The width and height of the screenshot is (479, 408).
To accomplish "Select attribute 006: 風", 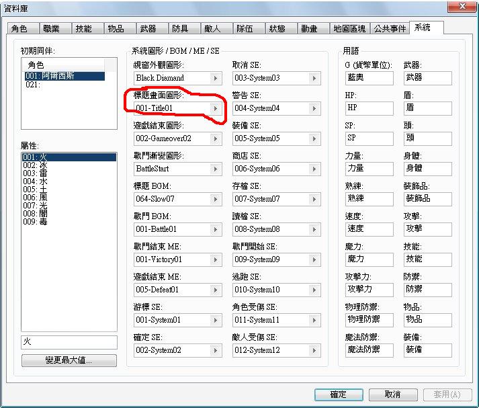I will tap(69, 198).
